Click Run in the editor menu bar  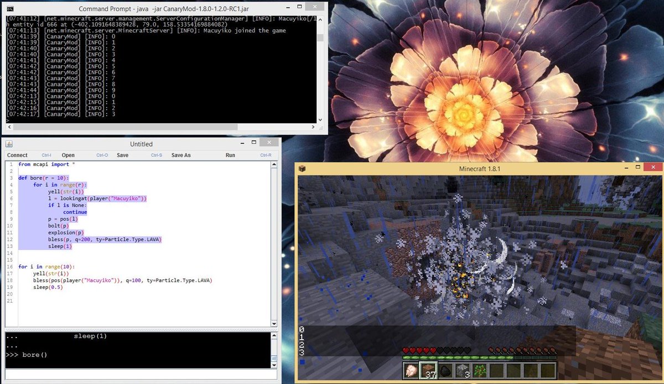tap(230, 155)
